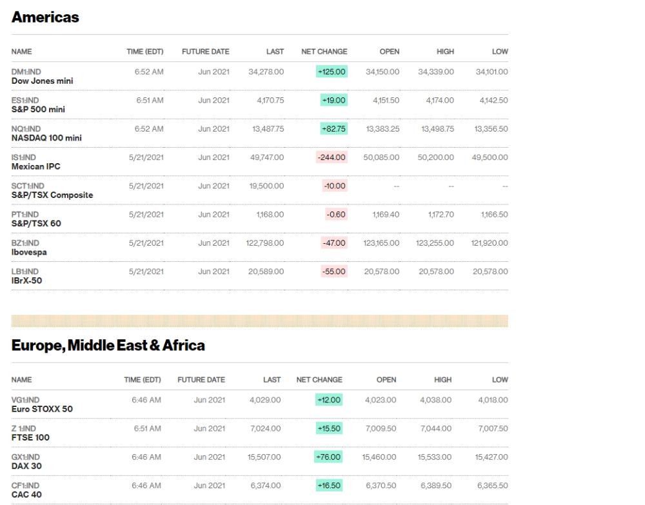Click FTSE 100 high value 7,044.00
Screen dimensions: 645x505
pos(436,428)
